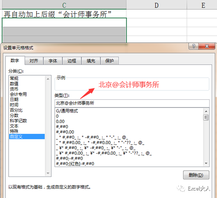This screenshot has width=217, height=198.
Task: Open the 边框 tab
Action: point(72,61)
